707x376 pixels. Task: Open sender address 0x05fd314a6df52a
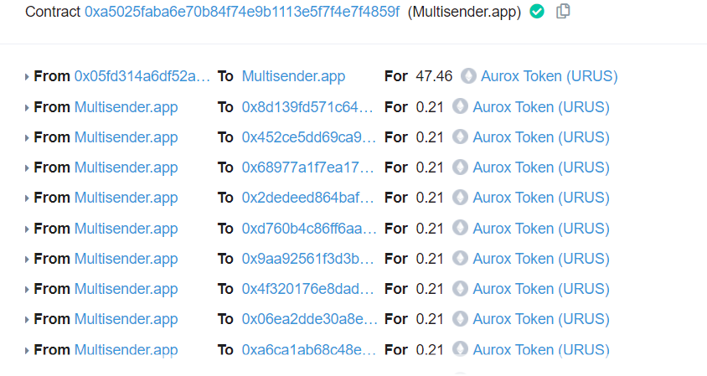click(142, 76)
